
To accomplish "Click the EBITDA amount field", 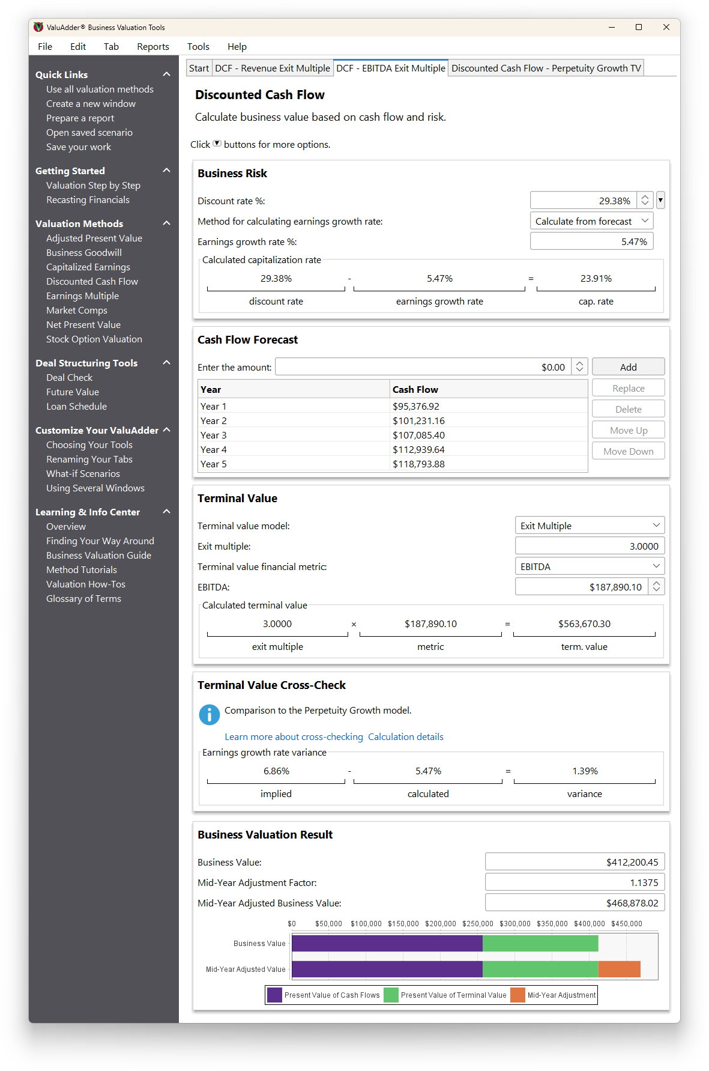I will click(581, 586).
